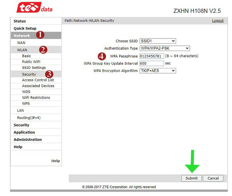Go to Public WiFi settings
Image resolution: width=232 pixels, height=196 pixels.
point(31,62)
